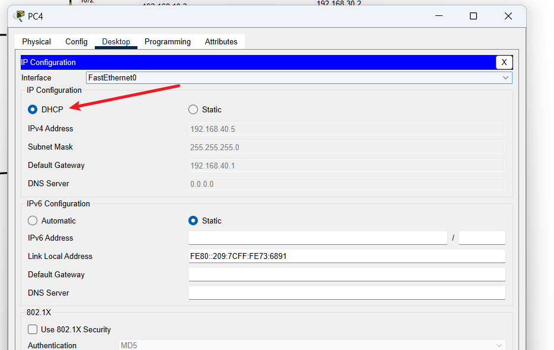Click the "Authentication" label

click(x=52, y=345)
